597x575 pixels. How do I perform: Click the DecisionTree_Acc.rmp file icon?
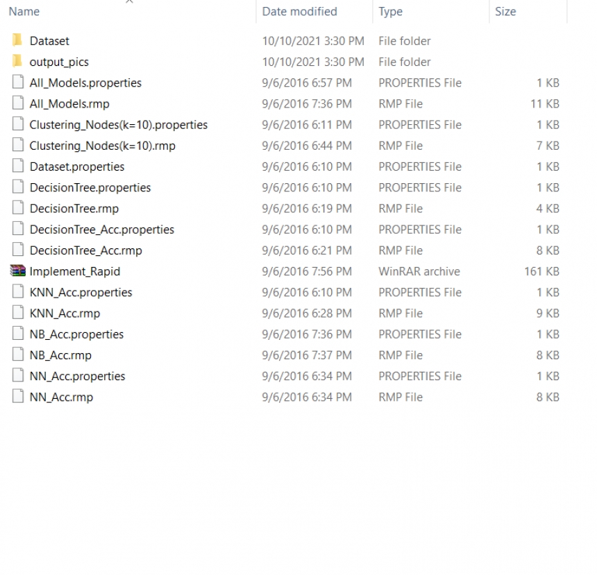pos(18,249)
